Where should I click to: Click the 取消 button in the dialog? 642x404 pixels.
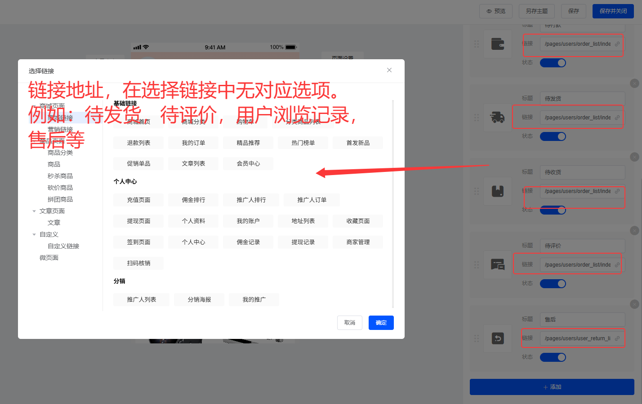coord(350,323)
